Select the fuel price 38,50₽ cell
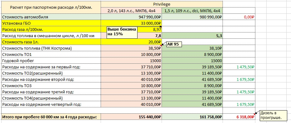Image resolution: width=291 pixels, height=123 pixels. click(x=131, y=48)
